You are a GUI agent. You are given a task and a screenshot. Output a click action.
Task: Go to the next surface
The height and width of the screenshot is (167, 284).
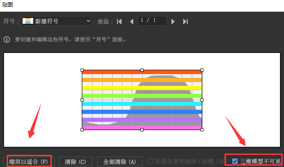coord(173,22)
